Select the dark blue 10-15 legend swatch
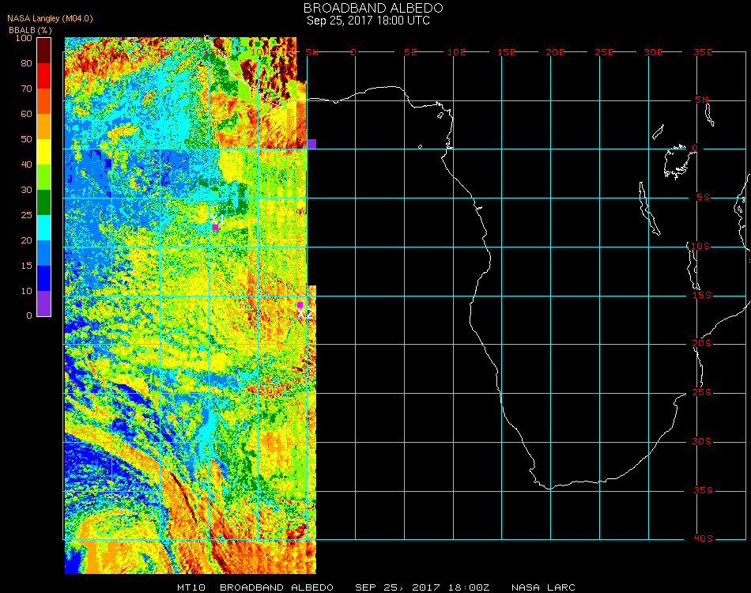The image size is (751, 593). pos(44,278)
